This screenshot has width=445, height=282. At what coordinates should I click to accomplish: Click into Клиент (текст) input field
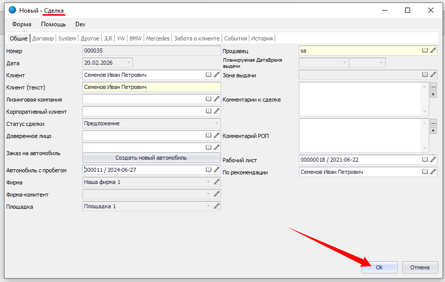151,87
